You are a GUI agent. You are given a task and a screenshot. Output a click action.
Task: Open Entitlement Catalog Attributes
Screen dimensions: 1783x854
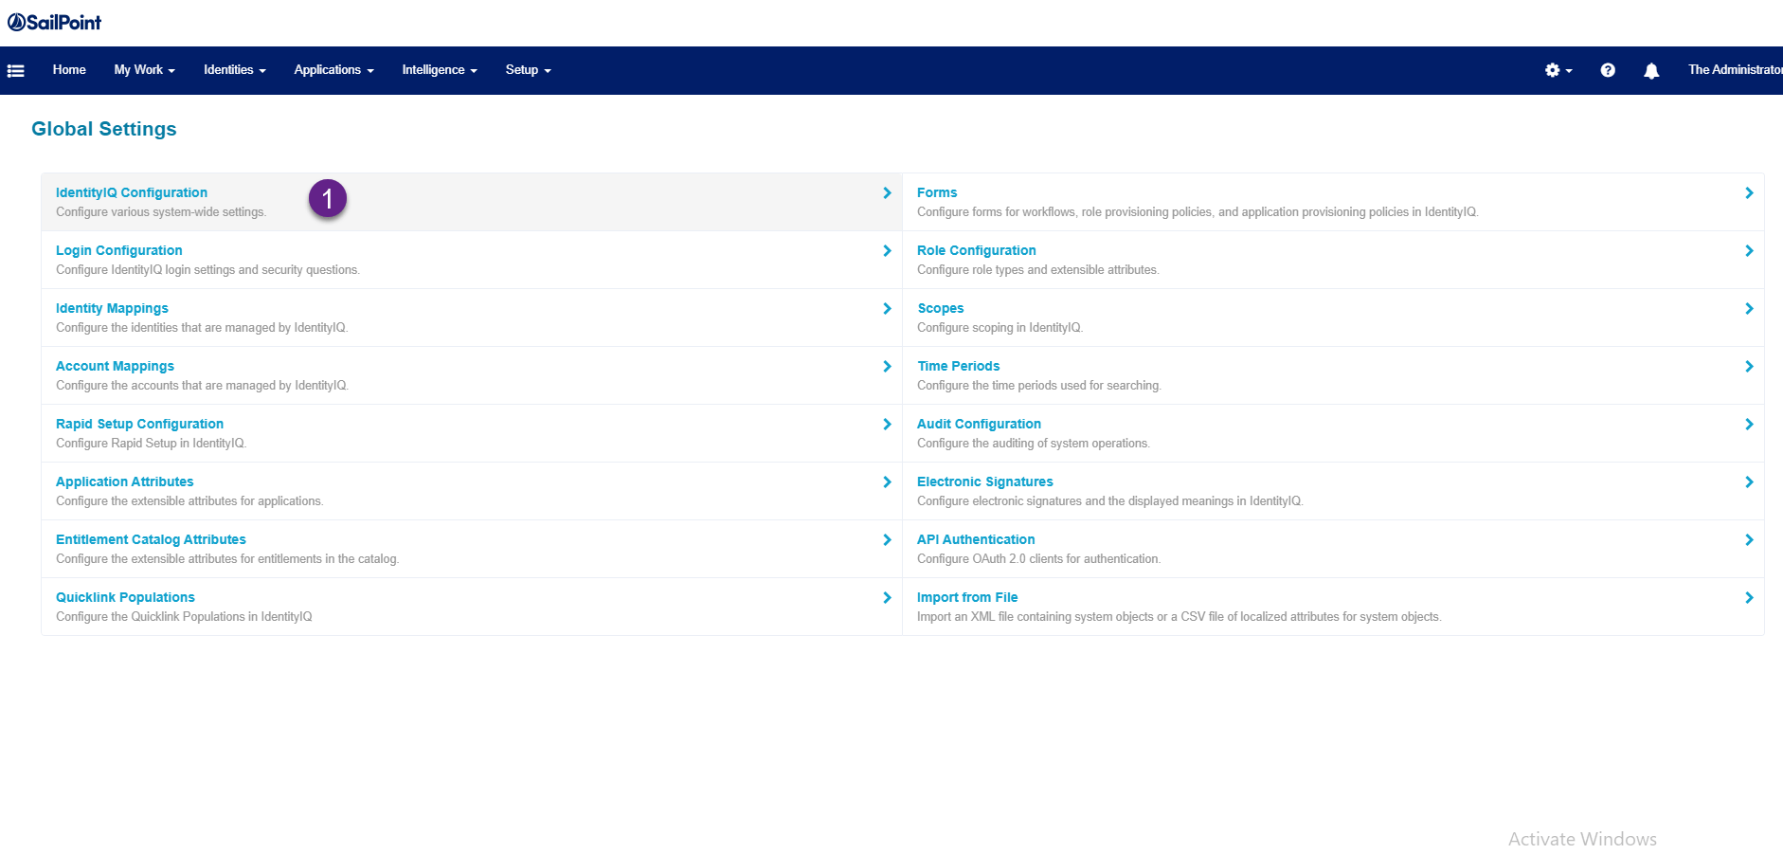click(151, 539)
